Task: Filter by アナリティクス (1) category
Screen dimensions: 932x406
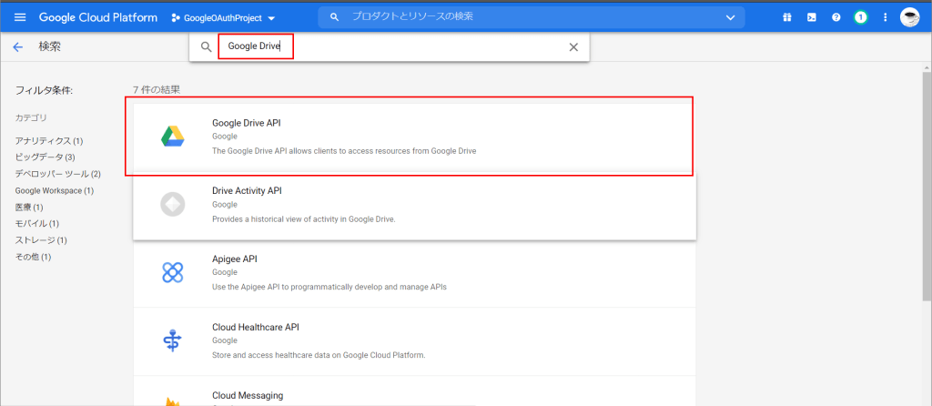Action: click(49, 141)
